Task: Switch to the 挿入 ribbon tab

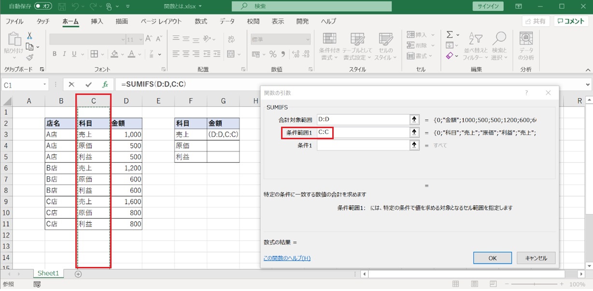Action: click(x=97, y=21)
